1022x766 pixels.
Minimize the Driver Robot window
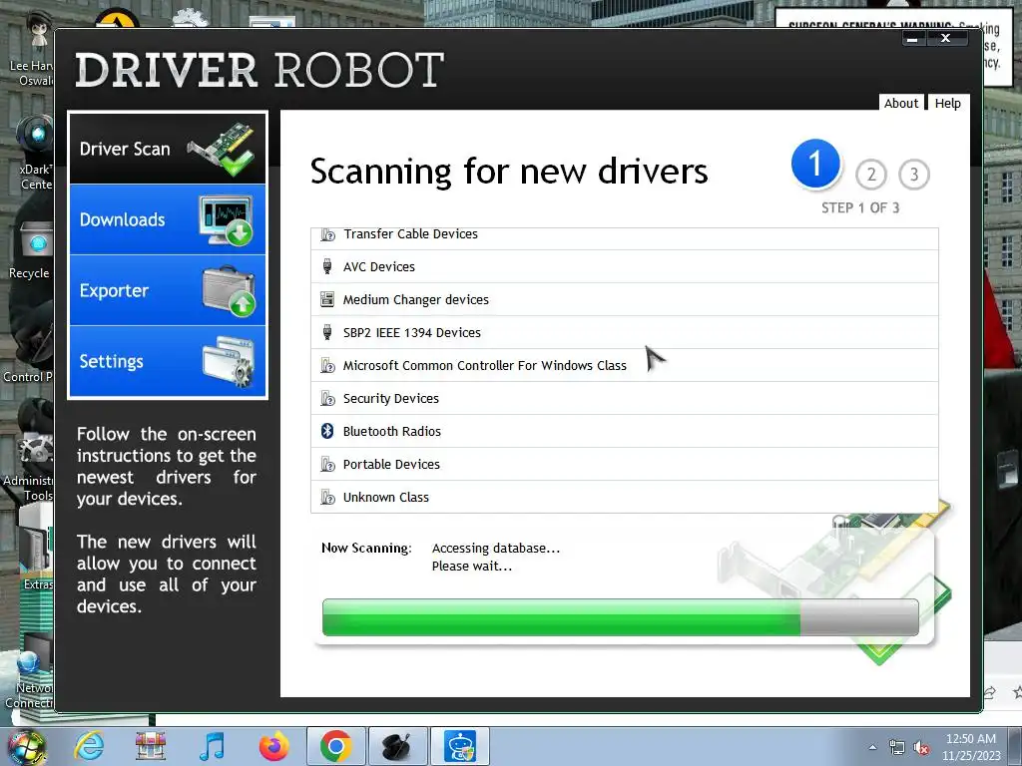pos(913,39)
